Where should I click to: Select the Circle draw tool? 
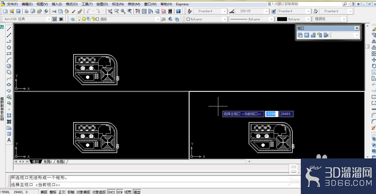(x=9, y=66)
